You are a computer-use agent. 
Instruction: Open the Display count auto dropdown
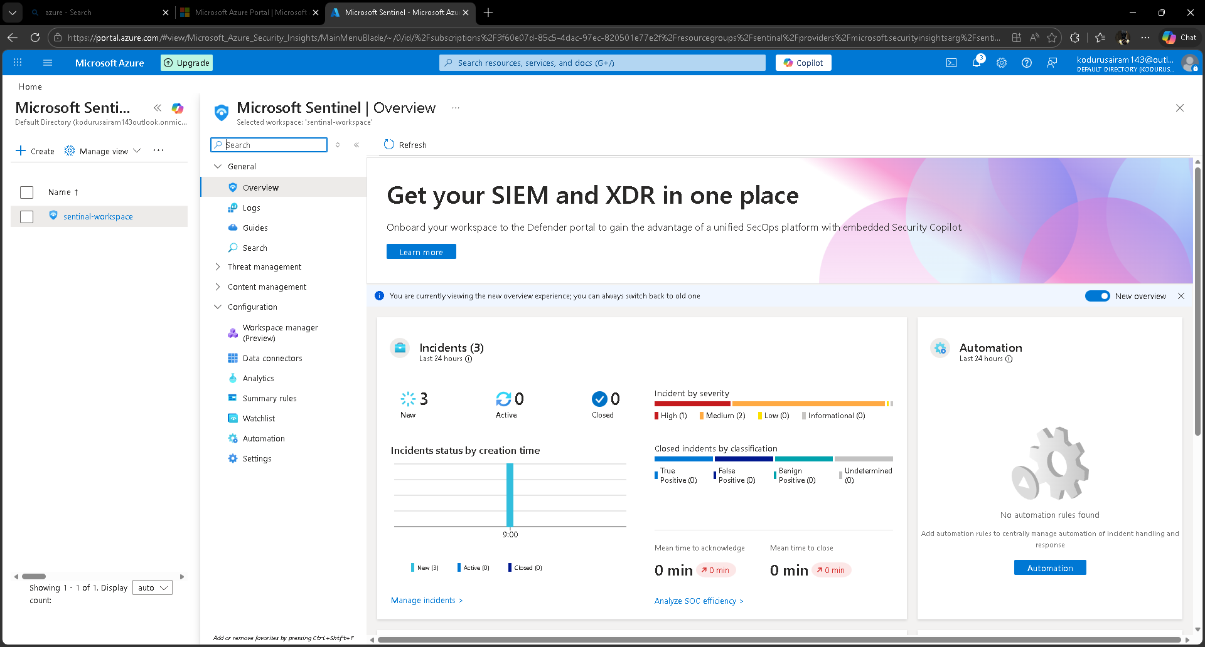tap(152, 588)
